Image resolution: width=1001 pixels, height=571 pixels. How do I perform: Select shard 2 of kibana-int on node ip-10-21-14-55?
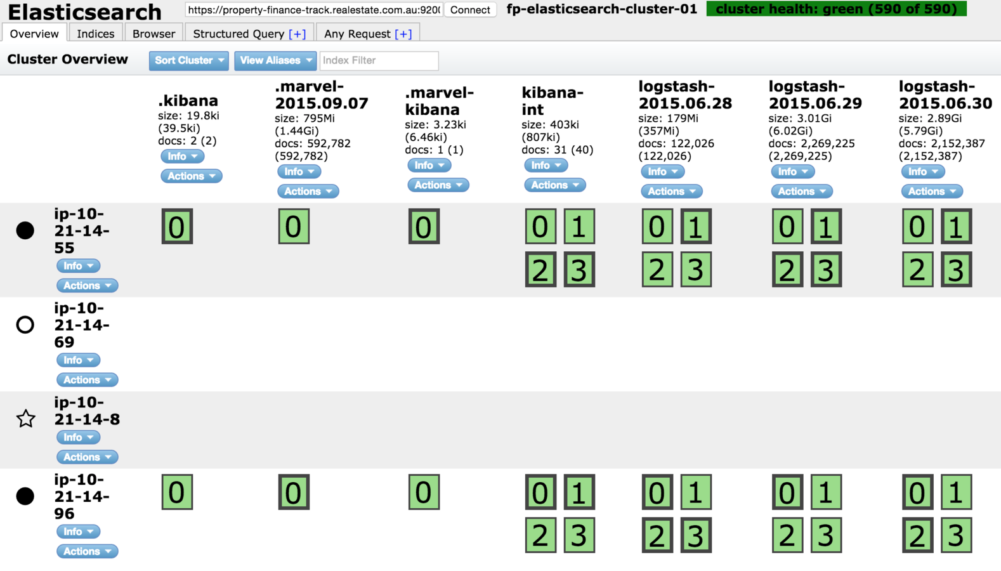point(540,270)
